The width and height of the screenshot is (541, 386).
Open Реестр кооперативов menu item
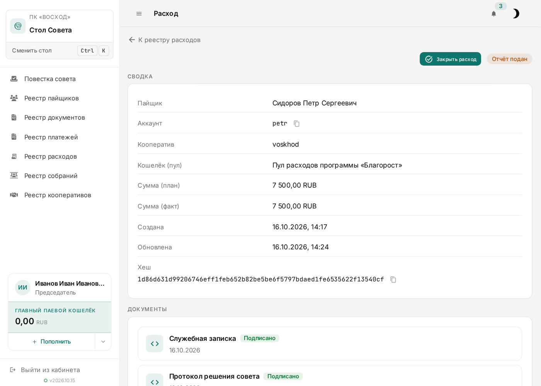(58, 195)
